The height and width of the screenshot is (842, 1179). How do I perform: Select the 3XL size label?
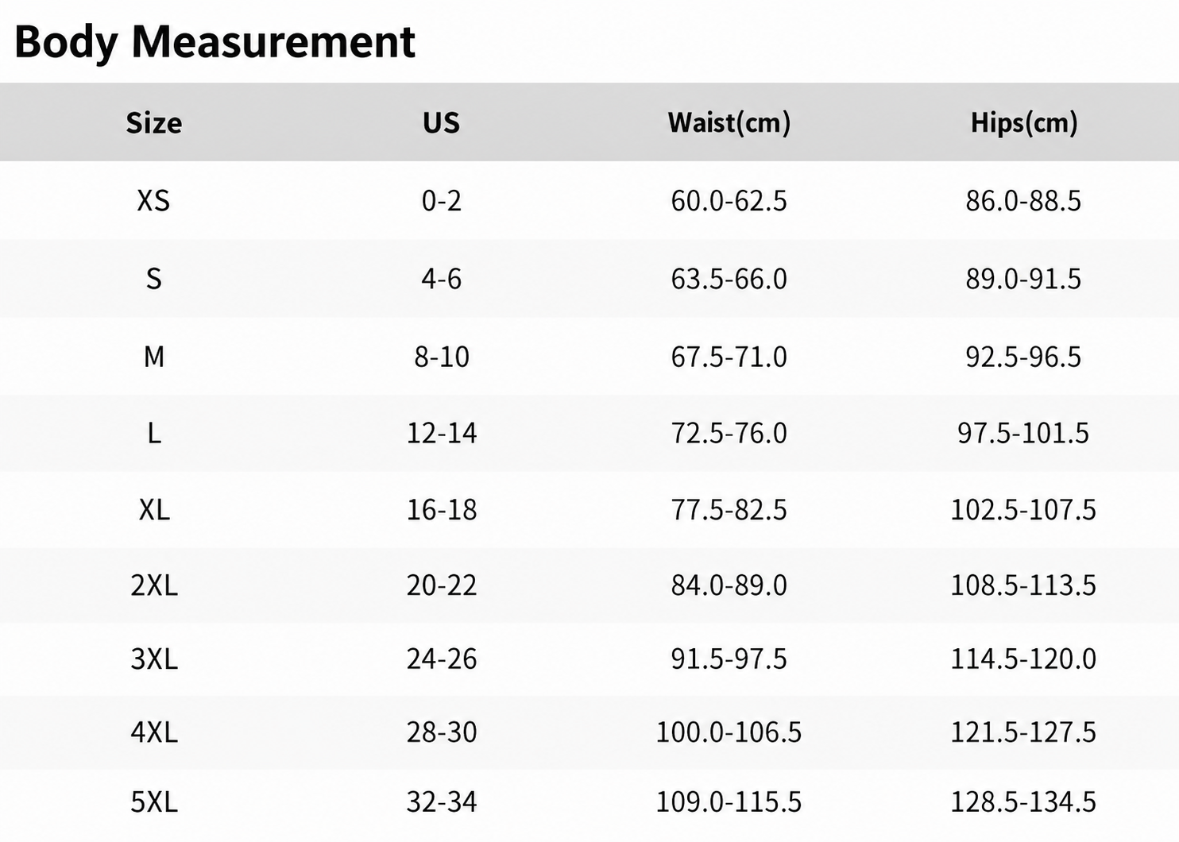(x=154, y=659)
